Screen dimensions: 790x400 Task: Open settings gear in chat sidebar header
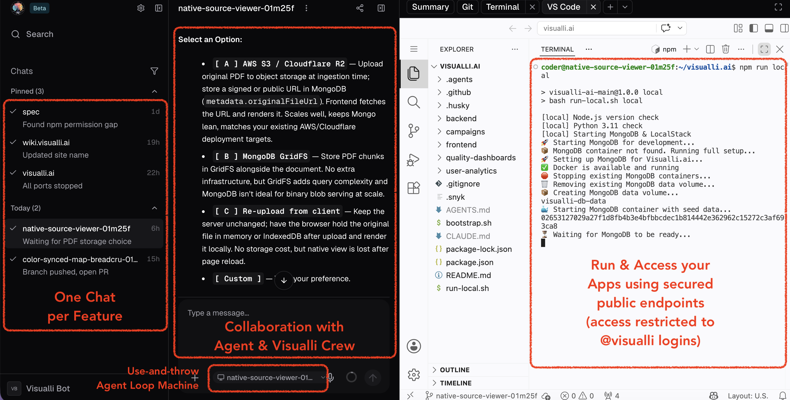click(x=141, y=8)
